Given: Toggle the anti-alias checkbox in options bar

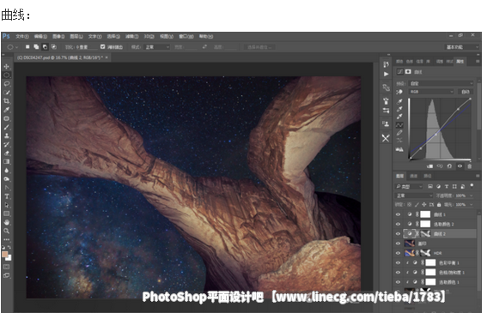Looking at the screenshot, I should pos(102,47).
